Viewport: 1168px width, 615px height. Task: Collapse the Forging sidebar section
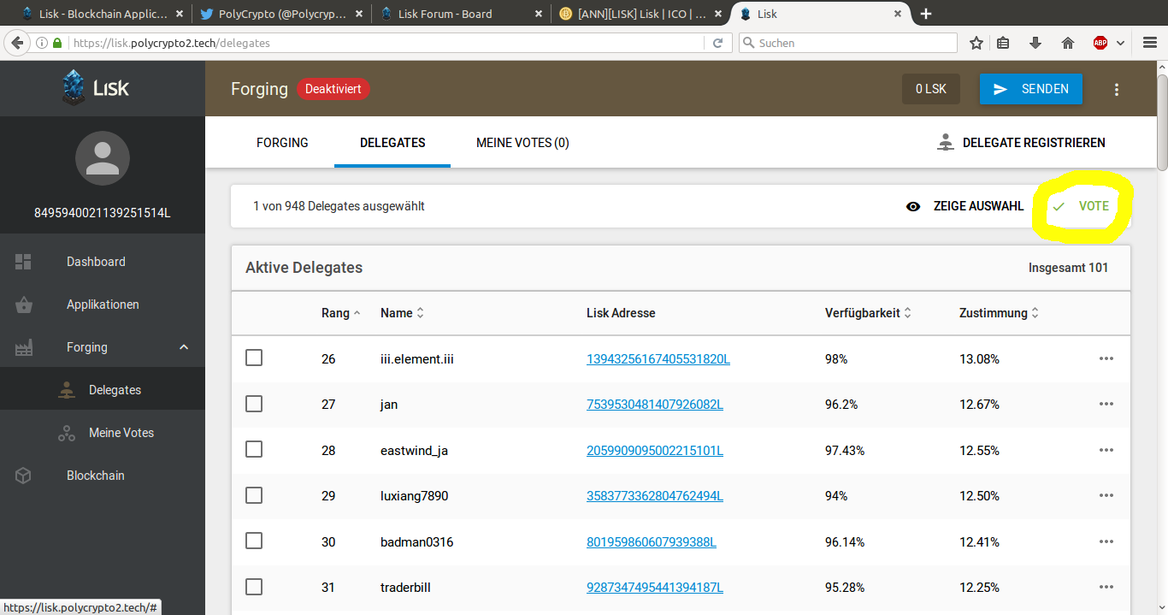click(183, 347)
